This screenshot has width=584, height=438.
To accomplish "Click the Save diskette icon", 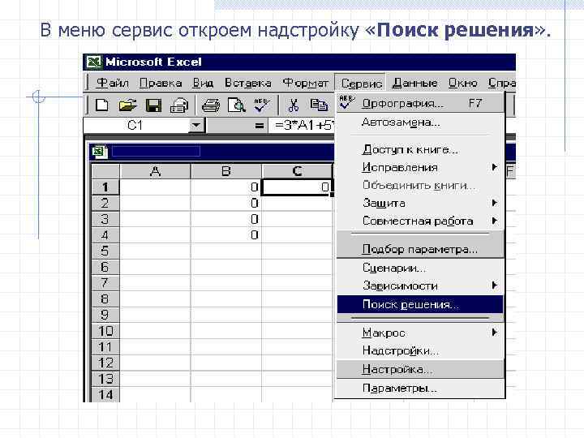I will (x=153, y=105).
